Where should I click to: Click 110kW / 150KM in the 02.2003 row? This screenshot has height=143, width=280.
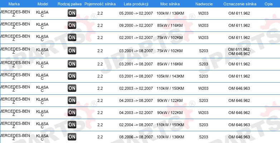point(170,88)
